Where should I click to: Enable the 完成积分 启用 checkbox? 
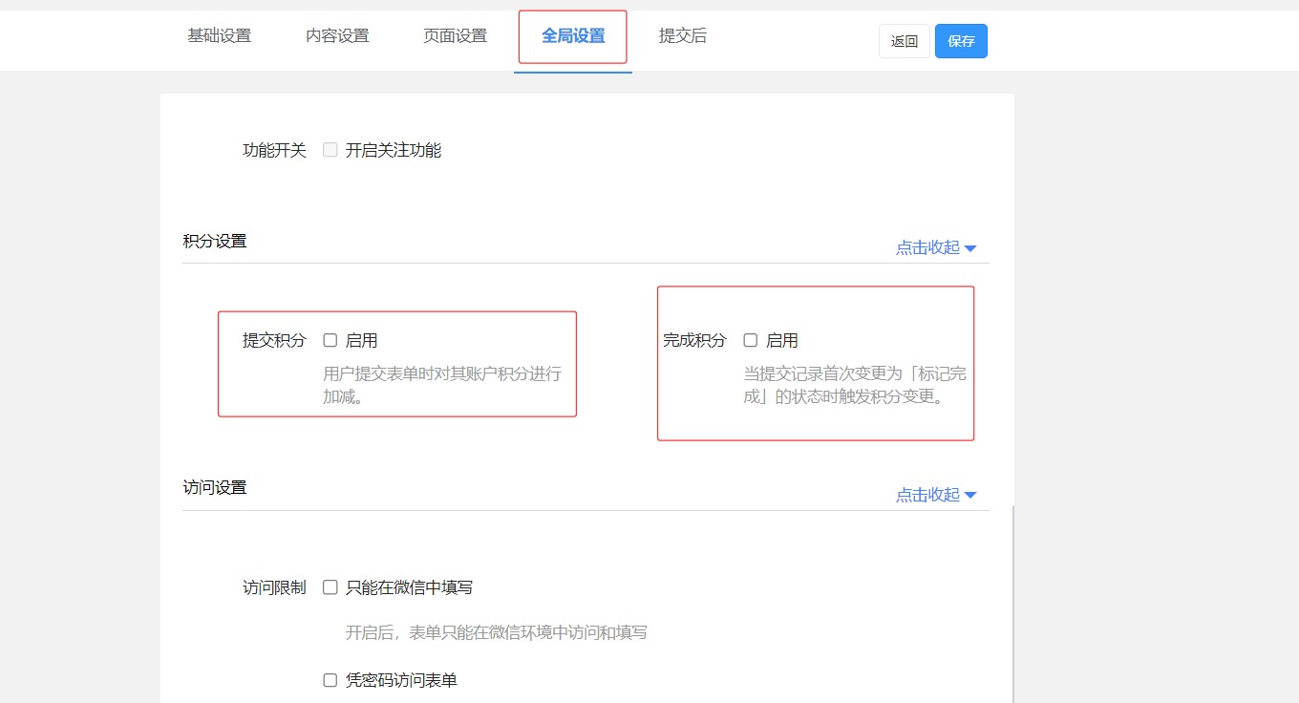(x=751, y=340)
